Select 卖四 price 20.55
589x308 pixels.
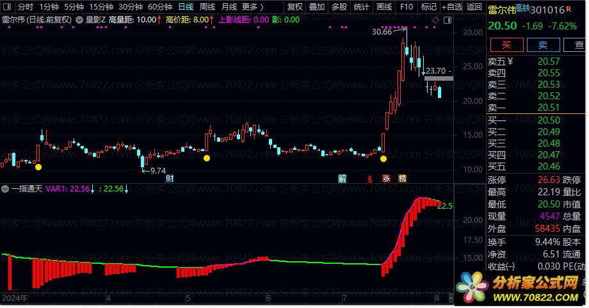tap(549, 73)
